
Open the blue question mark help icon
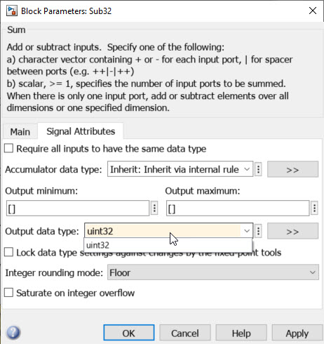pyautogui.click(x=13, y=333)
